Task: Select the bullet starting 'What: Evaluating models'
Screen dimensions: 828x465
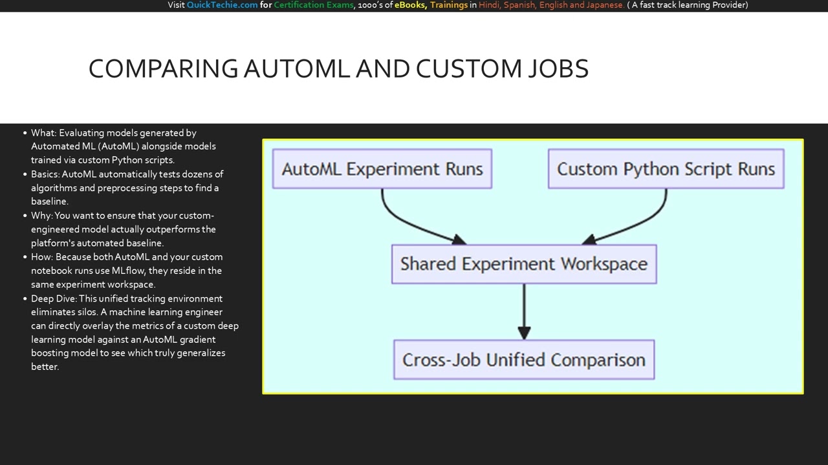Action: point(124,146)
